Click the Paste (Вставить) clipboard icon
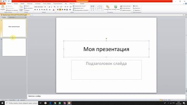 [x=3, y=7]
